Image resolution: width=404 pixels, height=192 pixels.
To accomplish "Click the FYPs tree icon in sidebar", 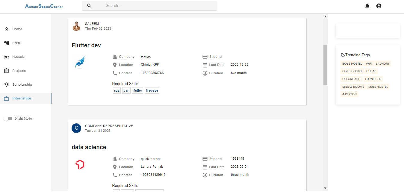I will tap(6, 43).
